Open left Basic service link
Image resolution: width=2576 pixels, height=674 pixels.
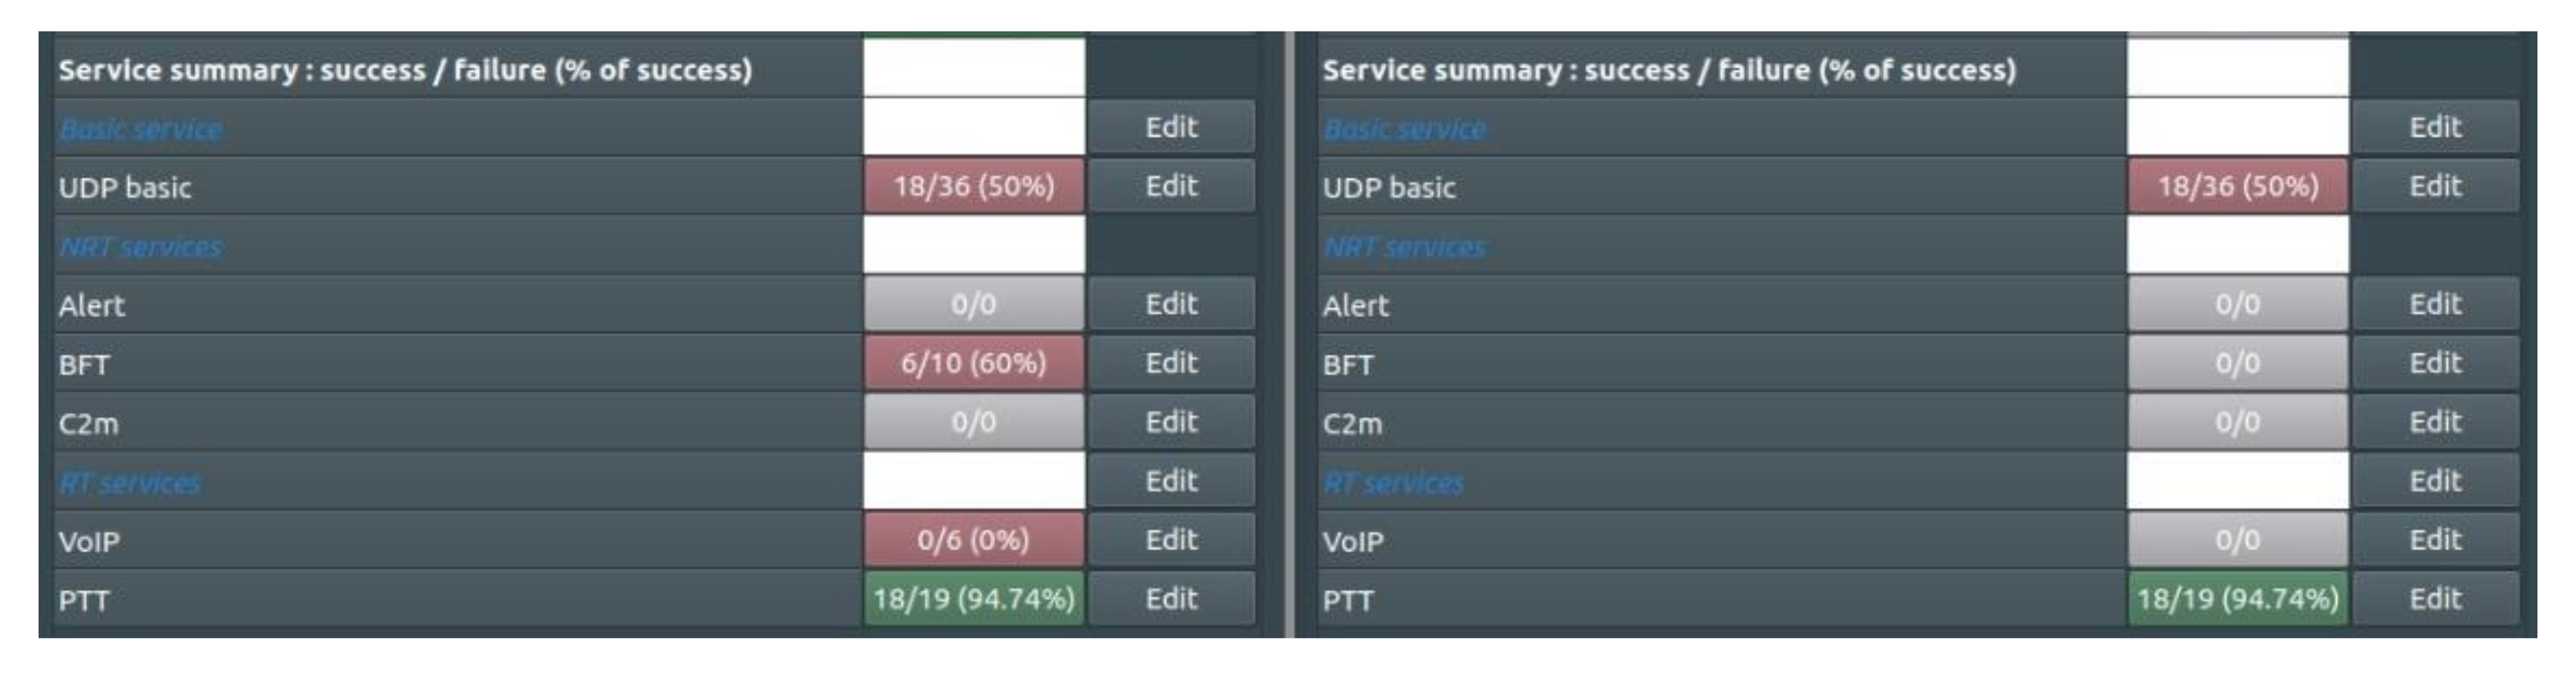[x=141, y=129]
